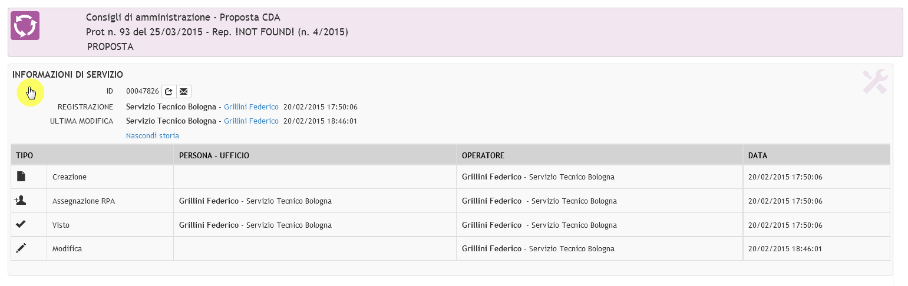908x286 pixels.
Task: Click the document title Consigli di amministrazione
Action: (x=148, y=18)
